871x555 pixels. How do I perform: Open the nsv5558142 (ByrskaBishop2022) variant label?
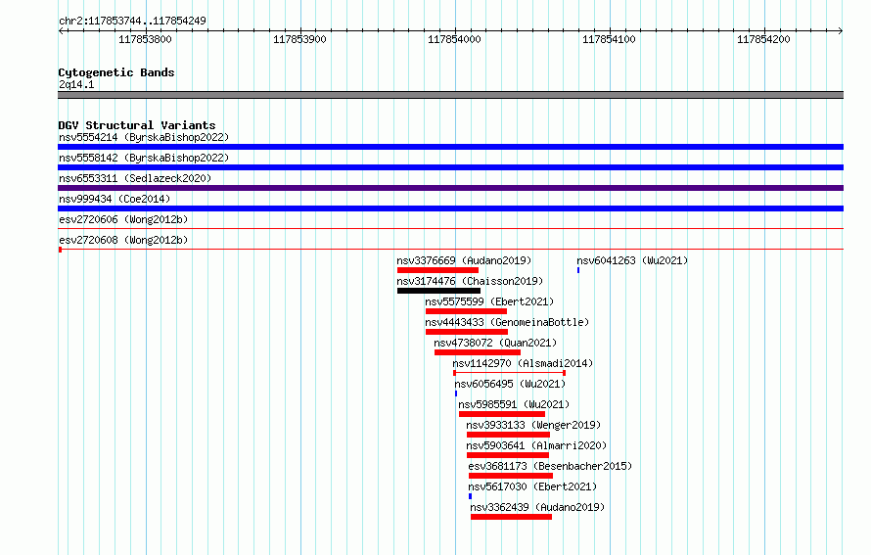click(x=144, y=158)
